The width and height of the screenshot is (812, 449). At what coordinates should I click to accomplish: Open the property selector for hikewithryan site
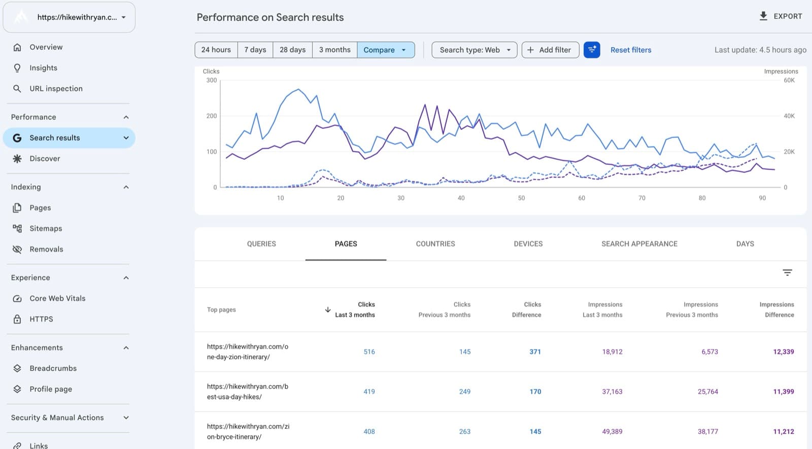coord(69,17)
